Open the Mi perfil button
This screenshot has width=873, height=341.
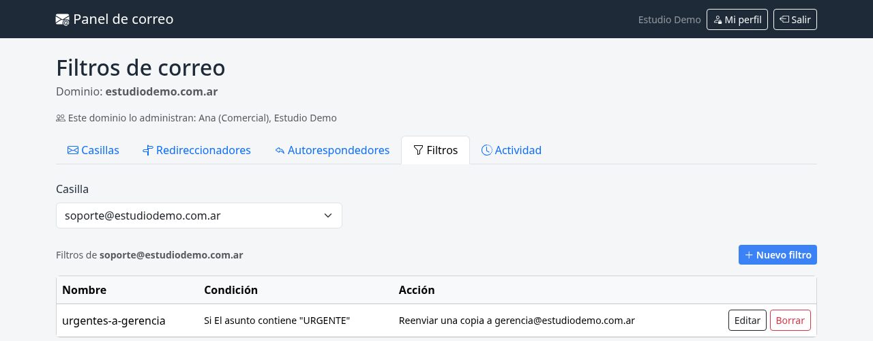[737, 20]
